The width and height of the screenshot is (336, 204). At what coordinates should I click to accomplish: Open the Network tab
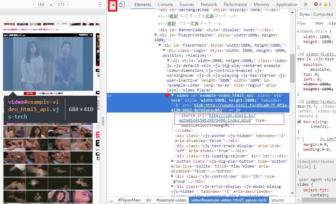[x=209, y=4]
